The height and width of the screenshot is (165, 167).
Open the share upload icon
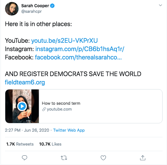143,158
